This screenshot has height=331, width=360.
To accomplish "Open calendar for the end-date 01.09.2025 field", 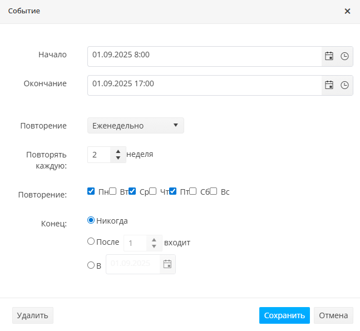I will 167,264.
